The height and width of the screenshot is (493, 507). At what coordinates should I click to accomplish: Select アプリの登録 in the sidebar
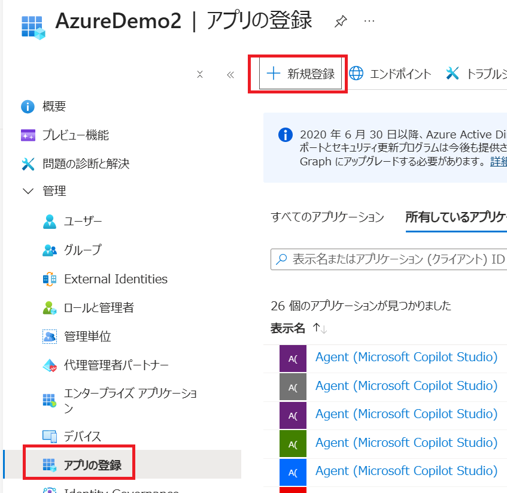[x=92, y=465]
